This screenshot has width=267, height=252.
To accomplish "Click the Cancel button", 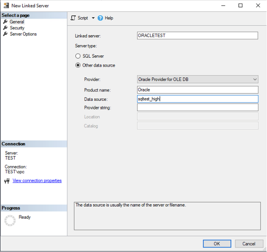I will 249,244.
